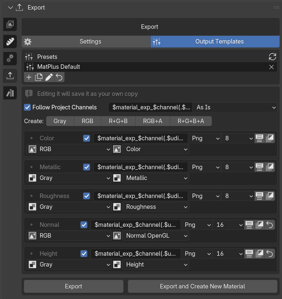The width and height of the screenshot is (282, 299).
Task: Click the list icon in Roughness row
Action: (x=259, y=196)
